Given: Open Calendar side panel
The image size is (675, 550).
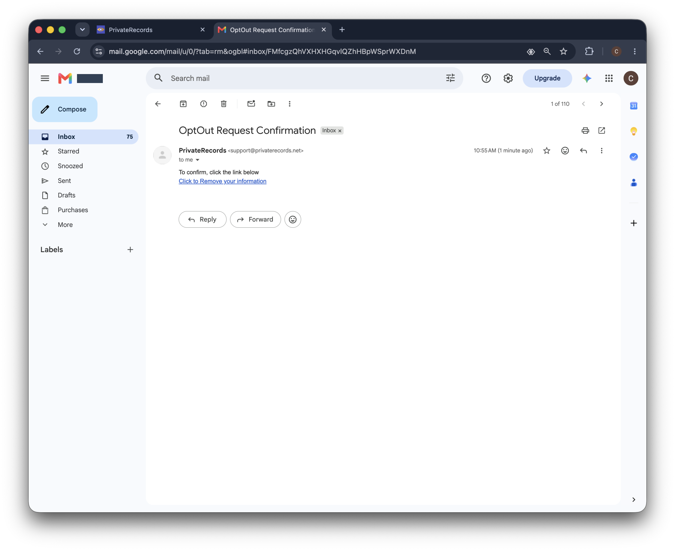Looking at the screenshot, I should point(634,106).
